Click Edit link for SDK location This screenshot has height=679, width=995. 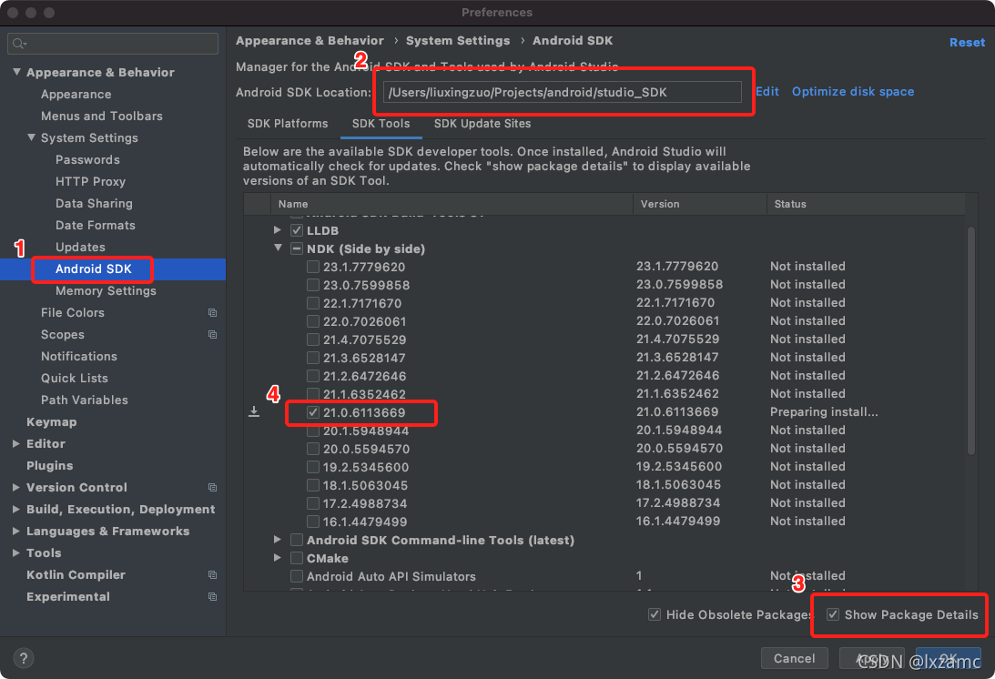pos(767,91)
